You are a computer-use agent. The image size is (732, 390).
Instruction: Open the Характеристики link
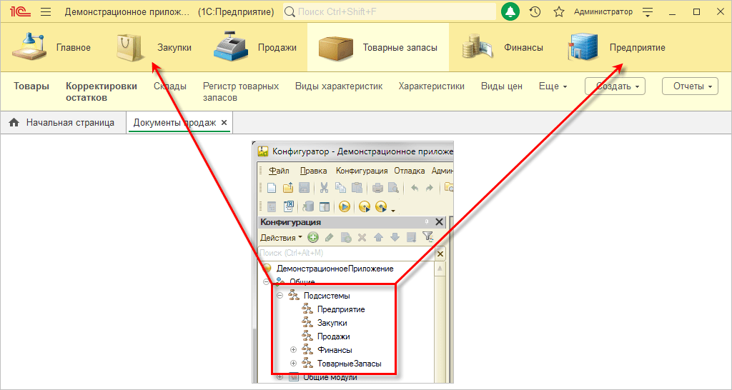coord(431,86)
